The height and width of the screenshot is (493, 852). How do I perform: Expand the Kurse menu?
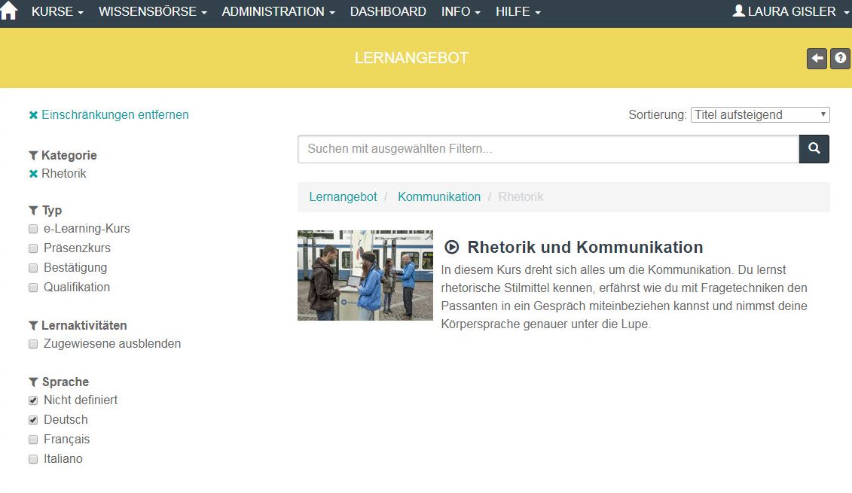click(57, 11)
